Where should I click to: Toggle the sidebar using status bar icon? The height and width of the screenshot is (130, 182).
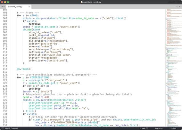click(x=3, y=128)
